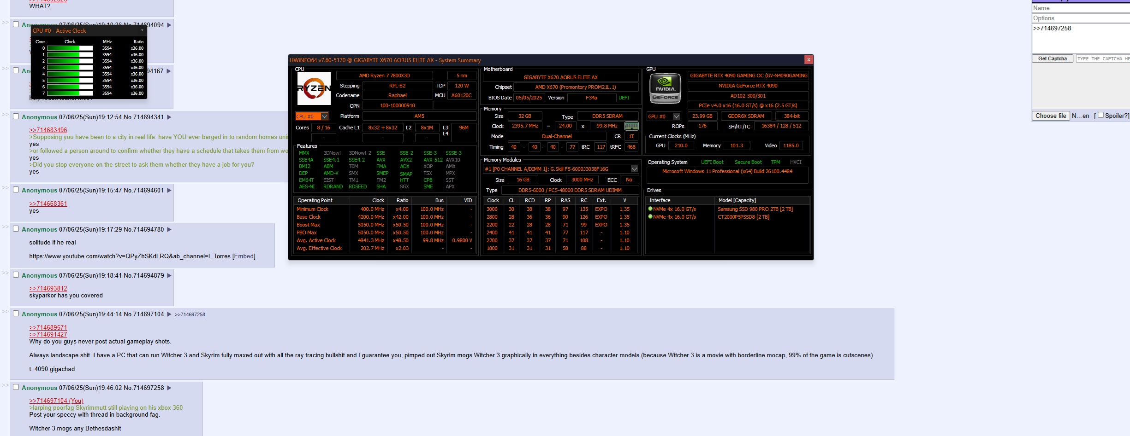
Task: Click the NVIDIA GeForce logo
Action: pos(665,88)
